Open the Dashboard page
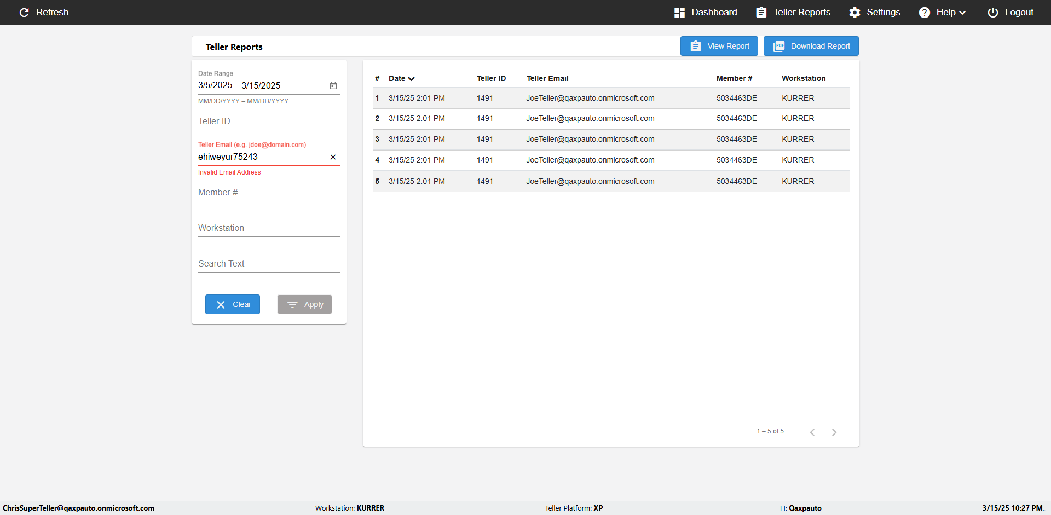This screenshot has height=515, width=1051. (706, 12)
